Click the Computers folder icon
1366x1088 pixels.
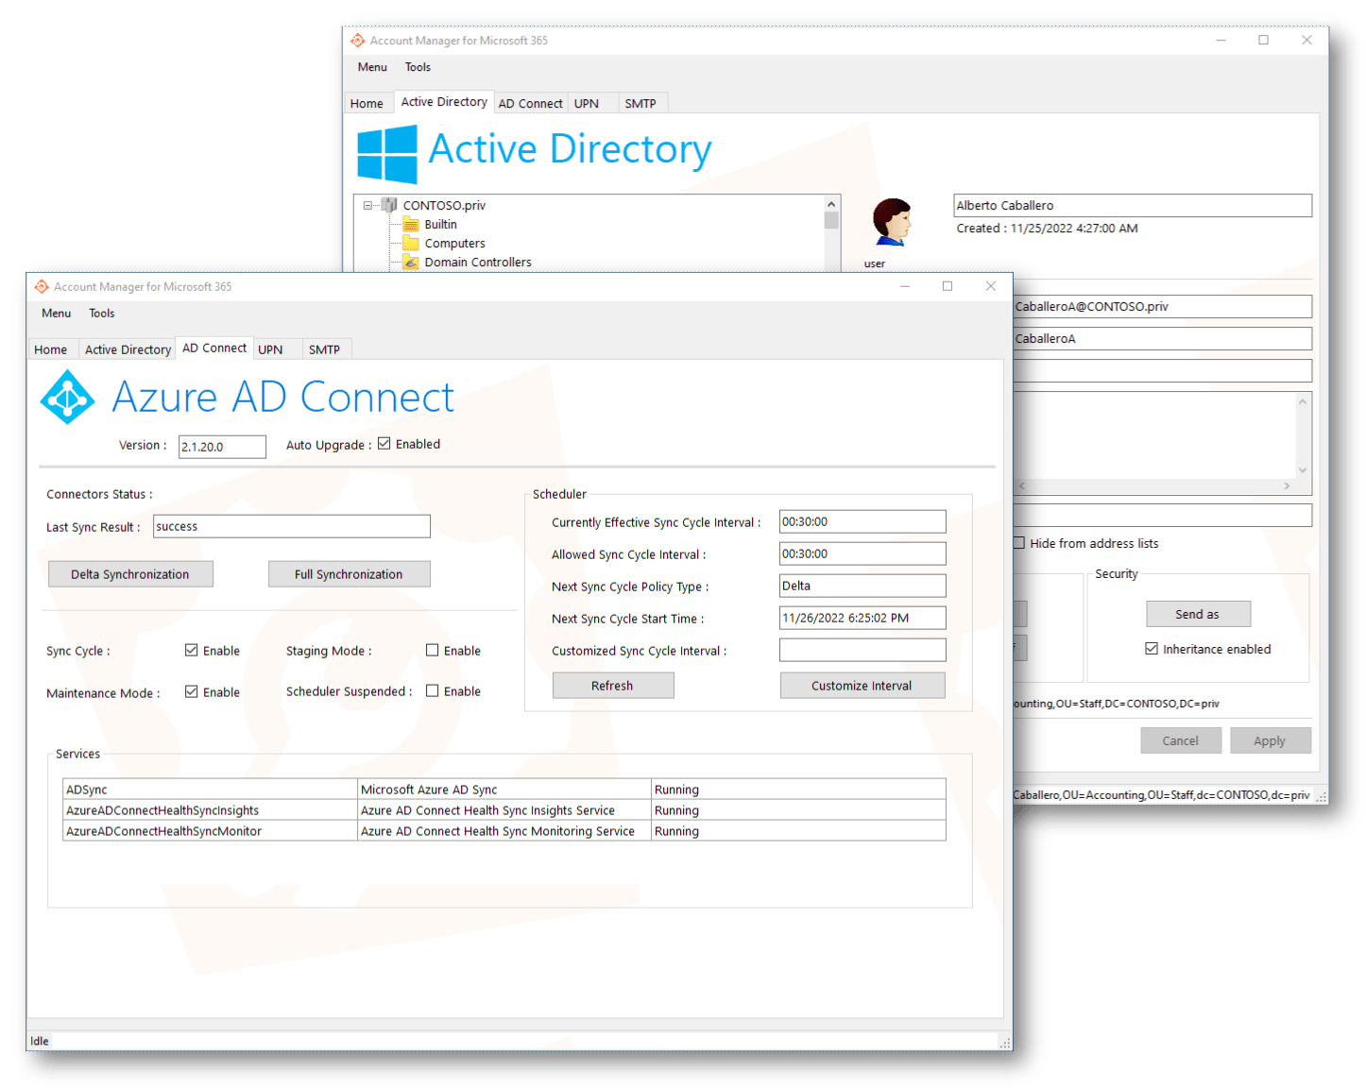(x=411, y=244)
